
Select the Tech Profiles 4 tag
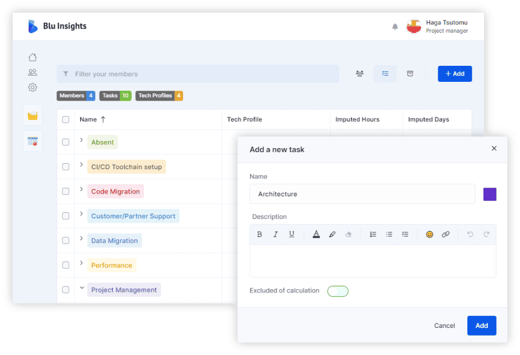[x=159, y=96]
